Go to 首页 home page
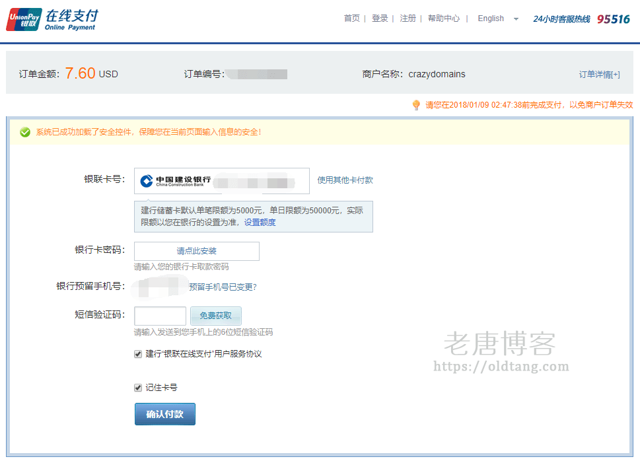Image resolution: width=640 pixels, height=461 pixels. (x=351, y=18)
